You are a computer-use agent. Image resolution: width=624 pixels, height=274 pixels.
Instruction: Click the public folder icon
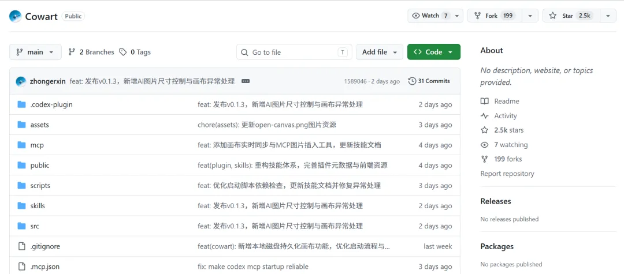point(21,165)
